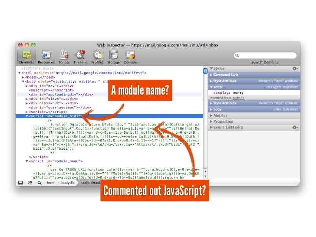316x237 pixels.
Task: Open the Resources panel
Action: click(x=46, y=57)
